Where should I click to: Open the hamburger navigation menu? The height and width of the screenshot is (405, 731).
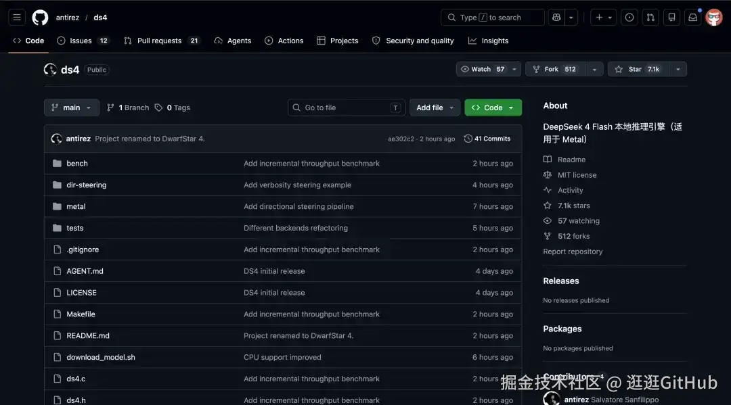click(17, 17)
